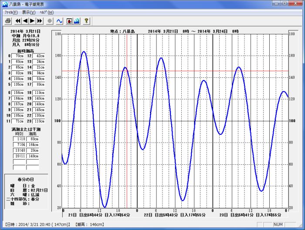Jump forward with the double-right arrow button
This screenshot has height=230, width=305.
(40, 20)
